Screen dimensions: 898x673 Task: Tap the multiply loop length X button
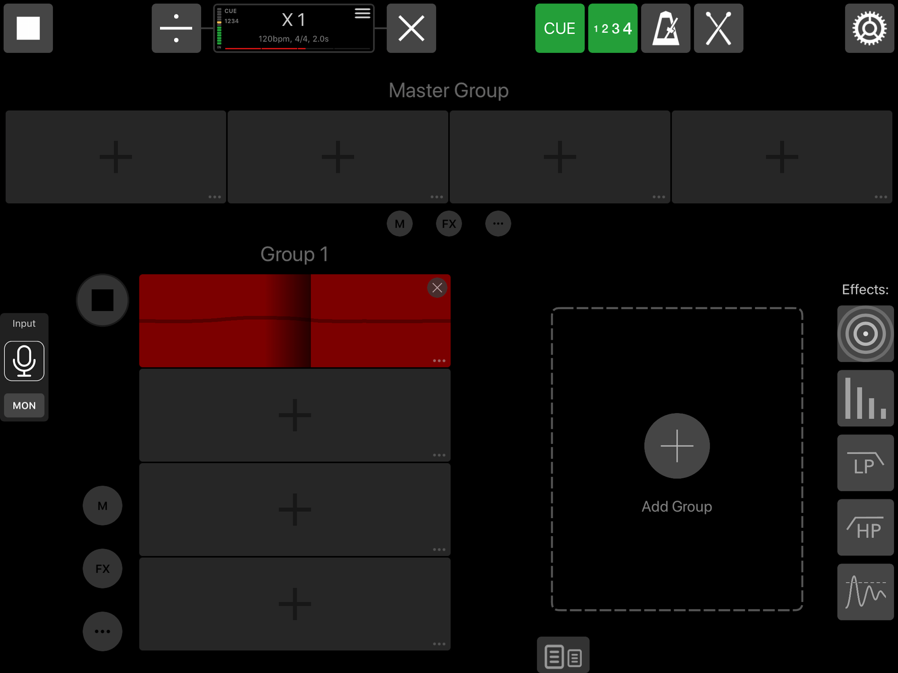(x=411, y=28)
